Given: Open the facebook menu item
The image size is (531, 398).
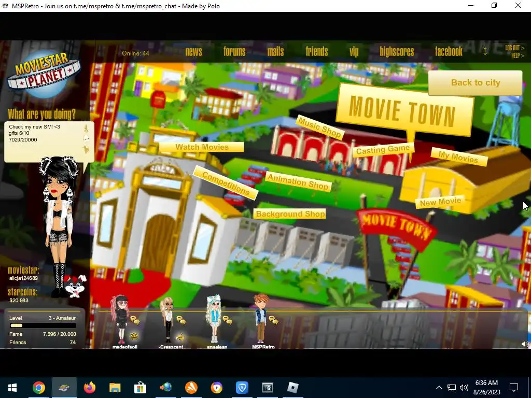Looking at the screenshot, I should tap(449, 51).
